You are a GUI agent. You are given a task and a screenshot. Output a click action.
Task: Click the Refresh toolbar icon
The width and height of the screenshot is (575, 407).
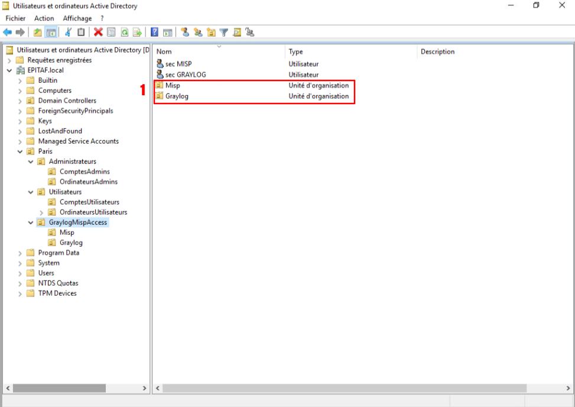pyautogui.click(x=125, y=32)
